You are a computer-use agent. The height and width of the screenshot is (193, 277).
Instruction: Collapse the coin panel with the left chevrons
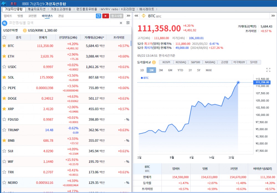point(136,16)
